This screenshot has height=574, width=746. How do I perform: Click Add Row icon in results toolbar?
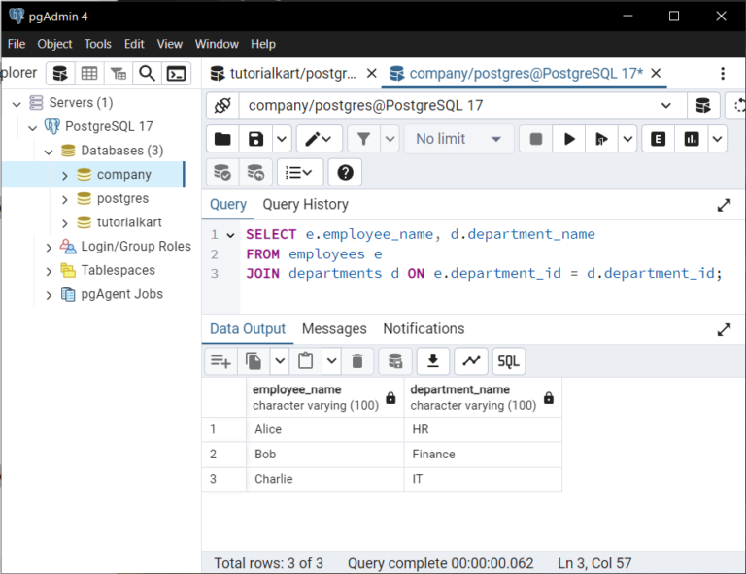point(220,361)
